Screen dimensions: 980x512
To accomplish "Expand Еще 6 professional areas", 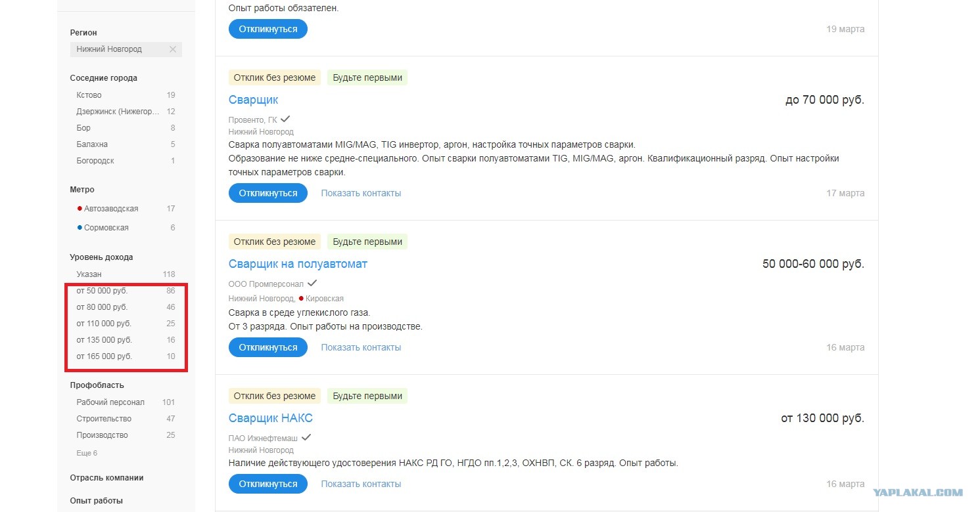I will pyautogui.click(x=87, y=453).
